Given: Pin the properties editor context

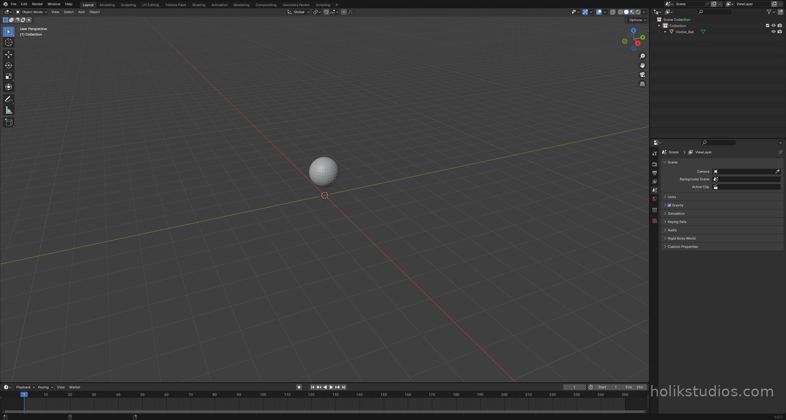Looking at the screenshot, I should click(780, 152).
